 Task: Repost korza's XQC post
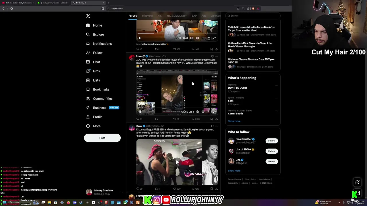click(x=156, y=119)
